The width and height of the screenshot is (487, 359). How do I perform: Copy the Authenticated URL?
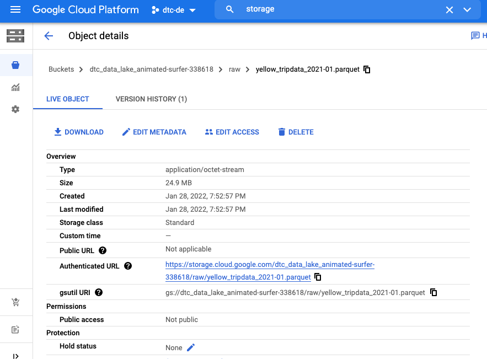[x=318, y=277]
